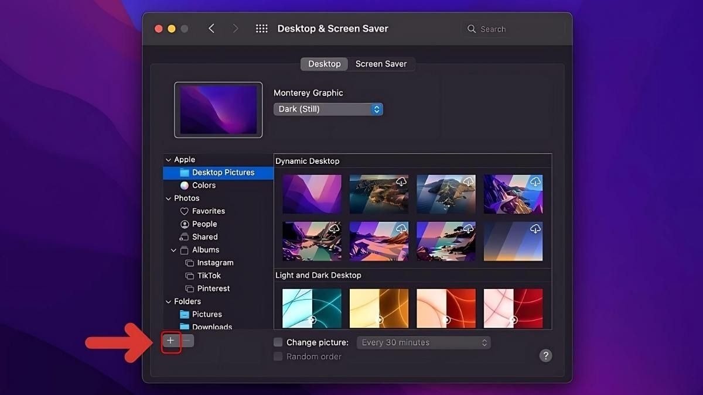Open the show-all preferences grid icon

point(261,28)
